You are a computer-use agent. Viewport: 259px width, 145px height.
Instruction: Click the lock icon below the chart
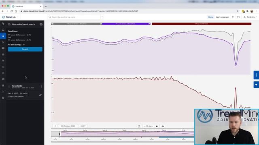(157, 126)
